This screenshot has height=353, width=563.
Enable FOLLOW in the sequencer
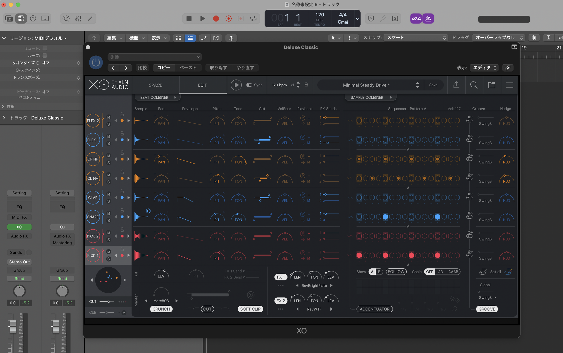tap(396, 272)
